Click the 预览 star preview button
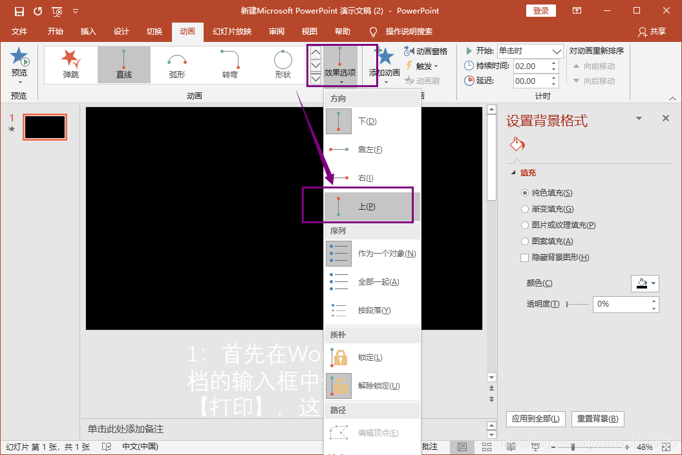Viewport: 682px width, 455px height. click(x=19, y=65)
